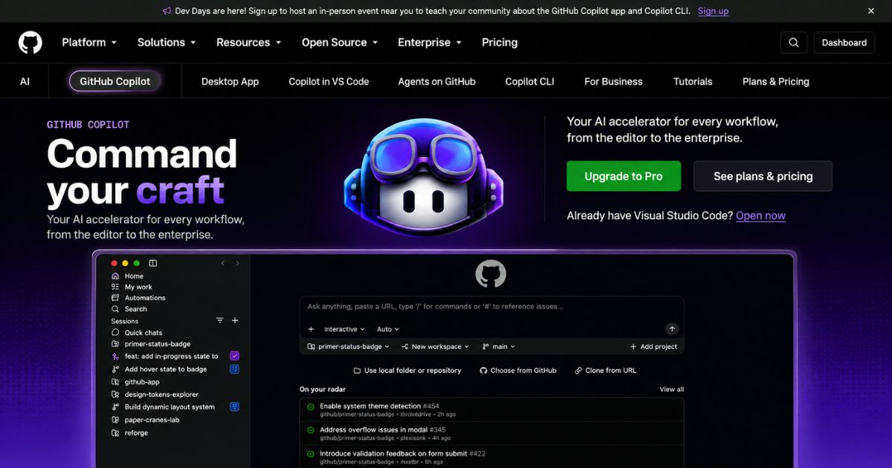Open the main branch dropdown
The height and width of the screenshot is (468, 892).
pos(499,346)
